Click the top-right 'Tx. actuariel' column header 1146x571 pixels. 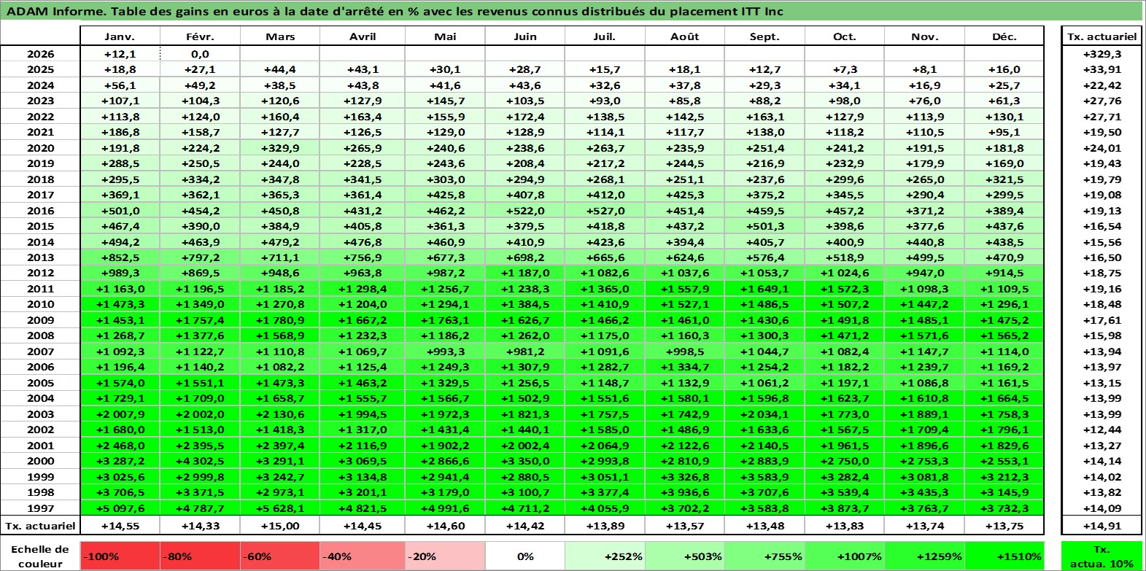[x=1102, y=36]
